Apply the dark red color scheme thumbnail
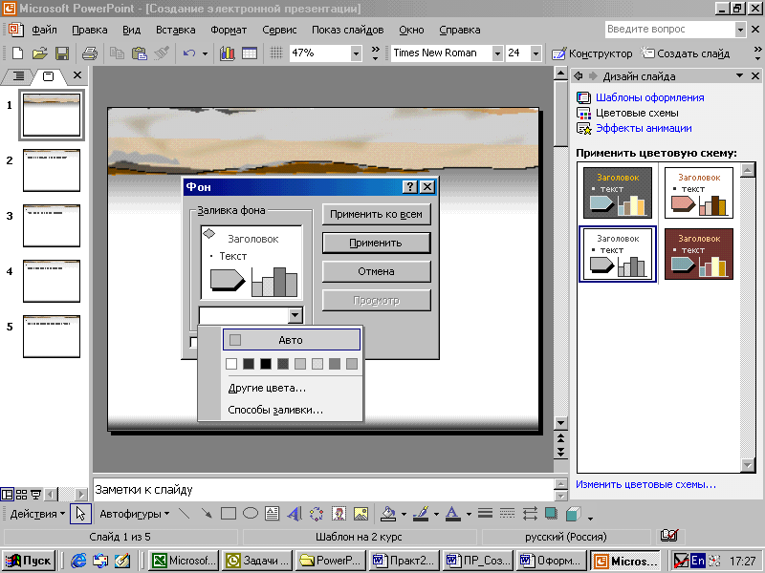Screen dimensions: 765x573 click(699, 254)
